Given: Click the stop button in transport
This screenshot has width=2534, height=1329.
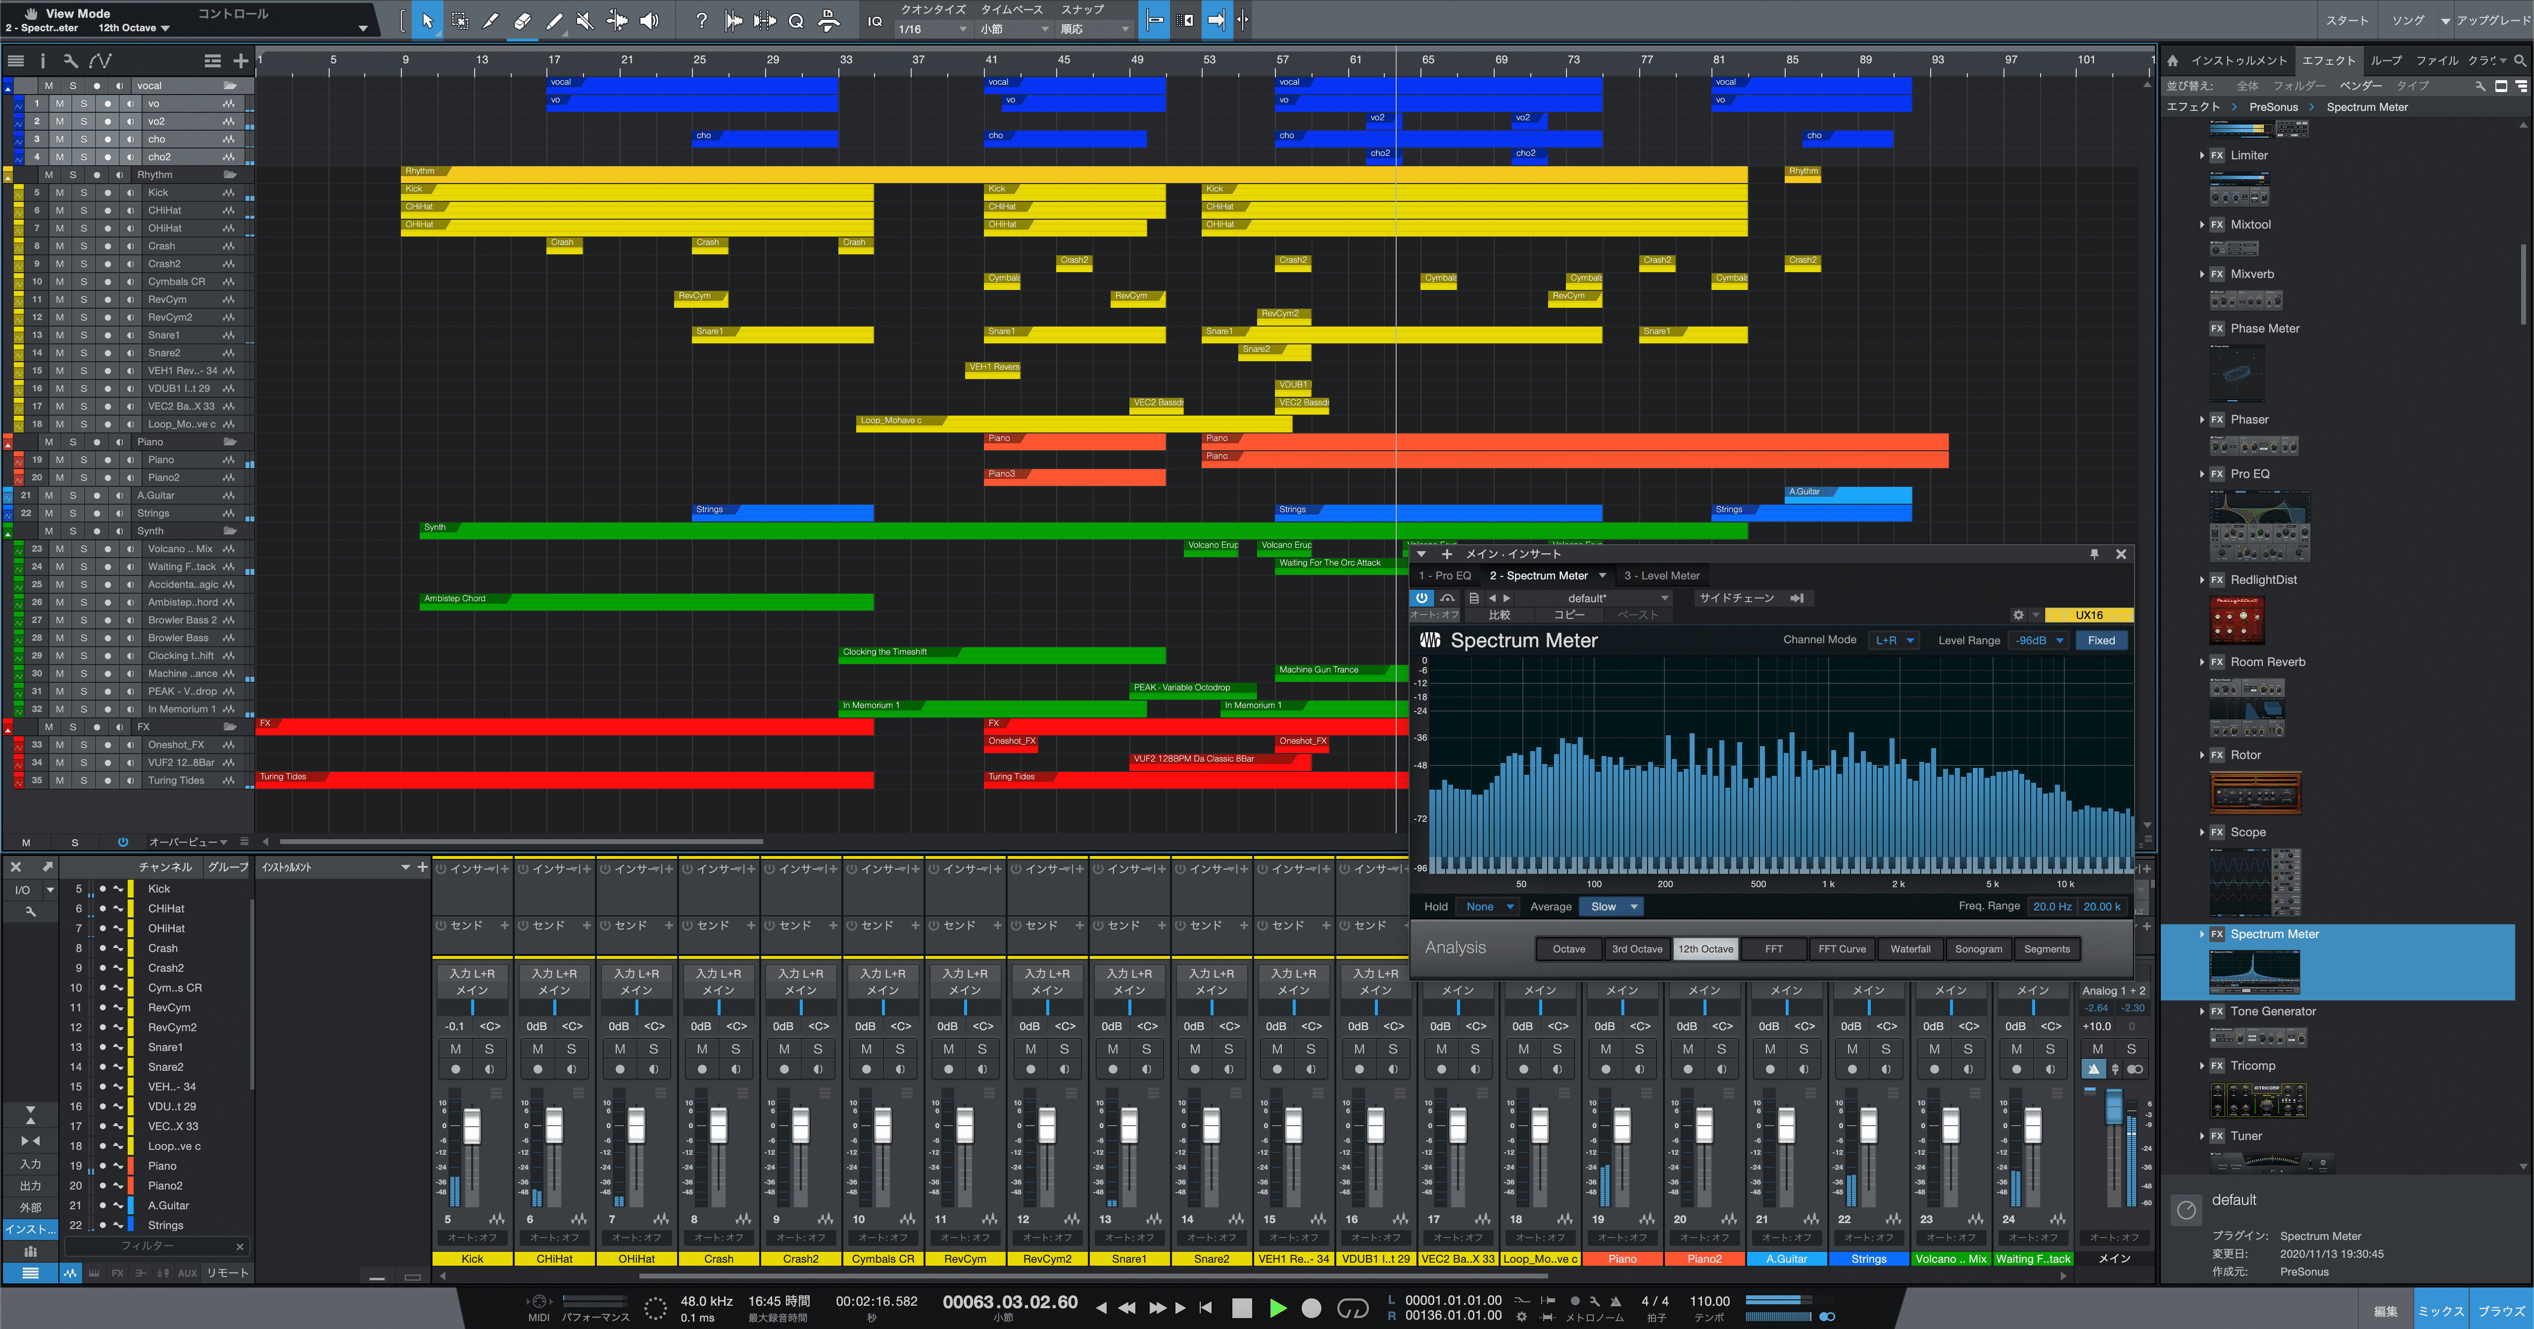Looking at the screenshot, I should click(1241, 1308).
